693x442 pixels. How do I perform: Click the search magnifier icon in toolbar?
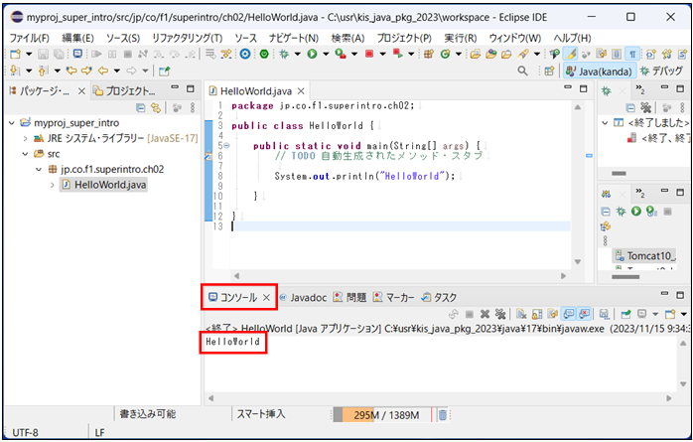[x=523, y=72]
